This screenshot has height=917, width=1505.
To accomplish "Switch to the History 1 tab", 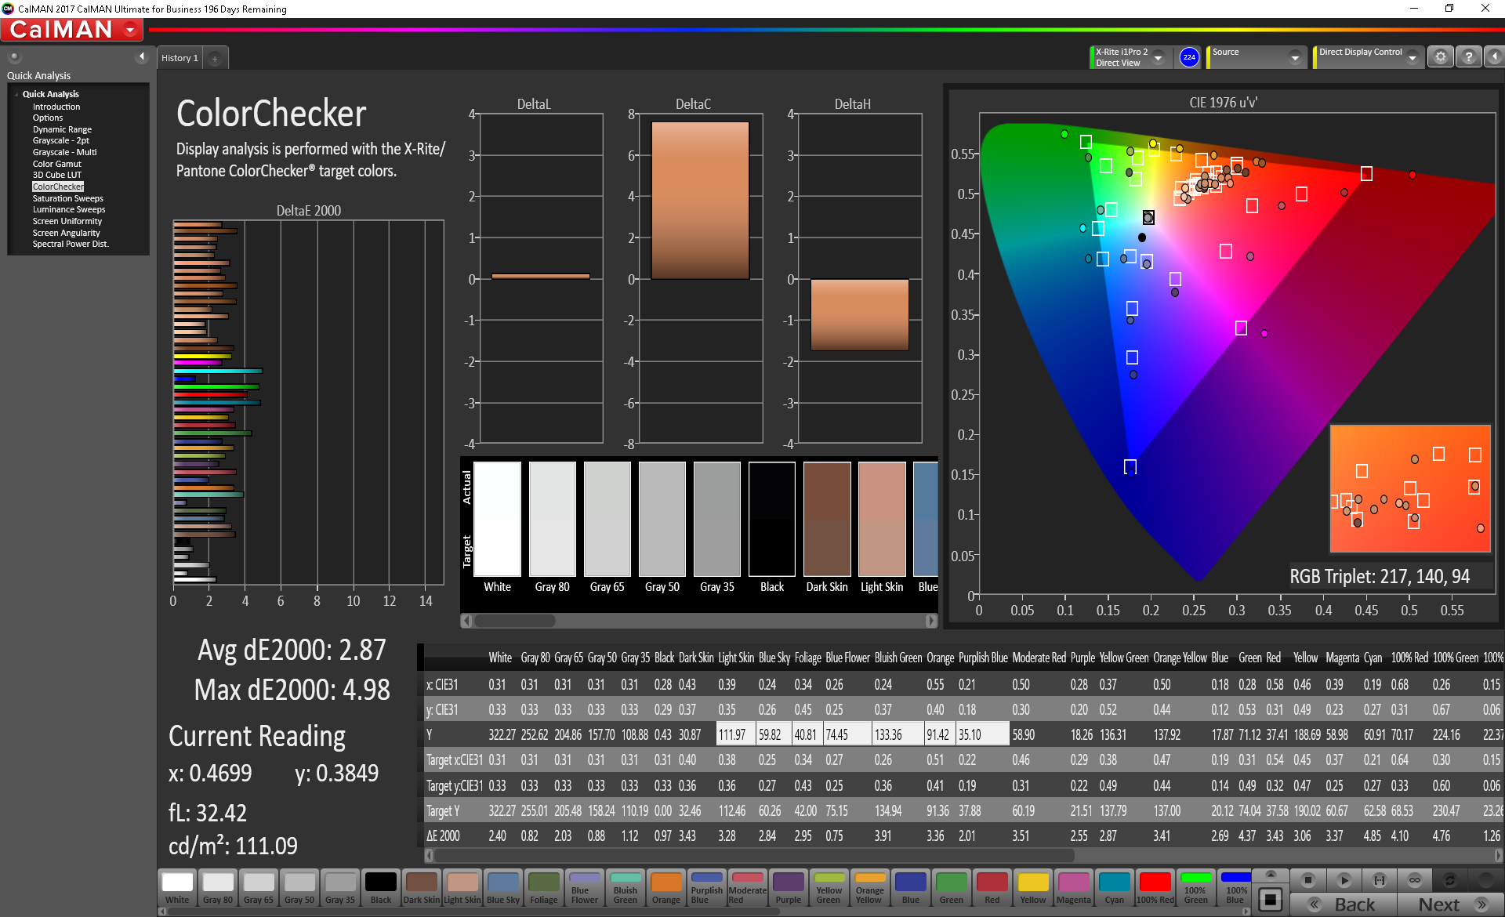I will point(180,58).
